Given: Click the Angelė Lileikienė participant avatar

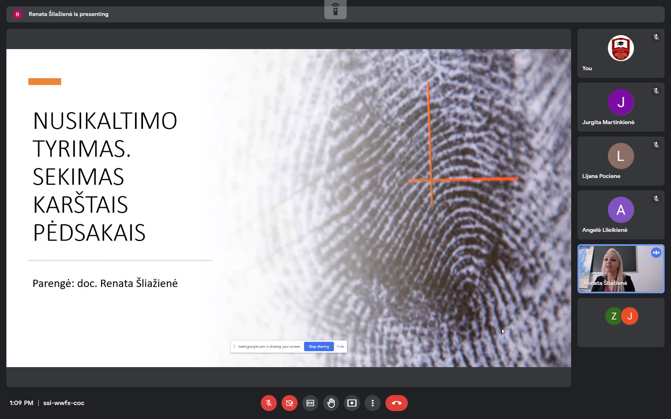Looking at the screenshot, I should [x=621, y=210].
